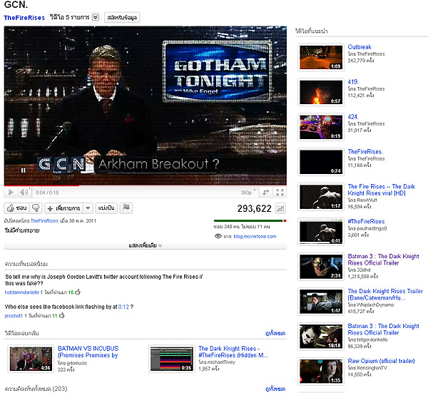The width and height of the screenshot is (428, 393).
Task: Open the 424. title link
Action: coord(353,117)
